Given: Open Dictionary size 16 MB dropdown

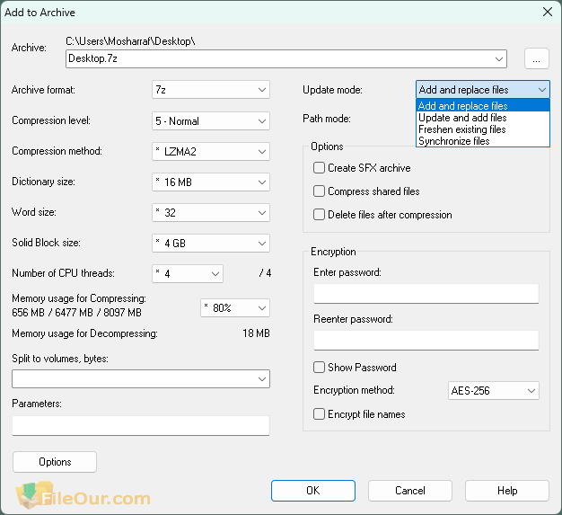Looking at the screenshot, I should pyautogui.click(x=211, y=182).
